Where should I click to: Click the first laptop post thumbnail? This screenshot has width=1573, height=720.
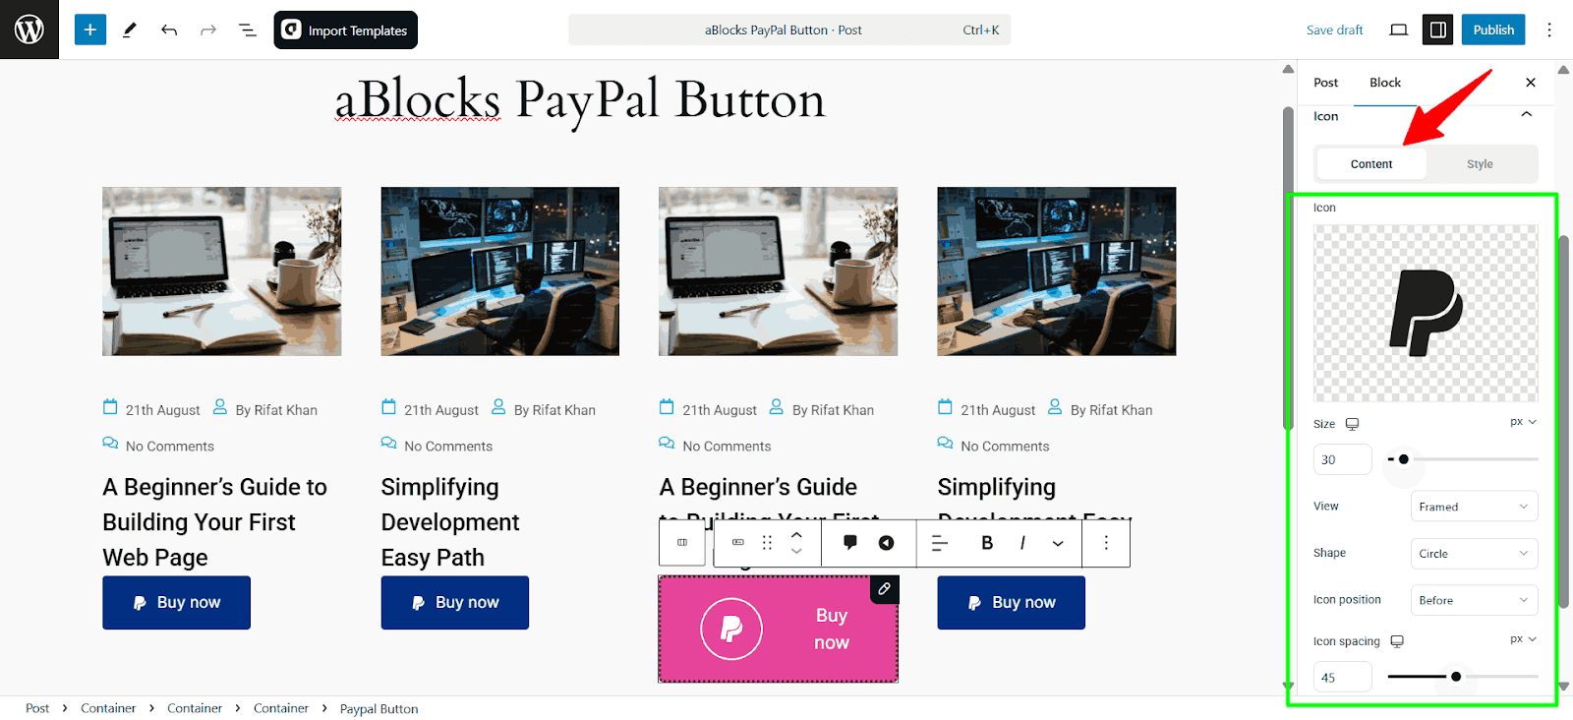pos(222,271)
